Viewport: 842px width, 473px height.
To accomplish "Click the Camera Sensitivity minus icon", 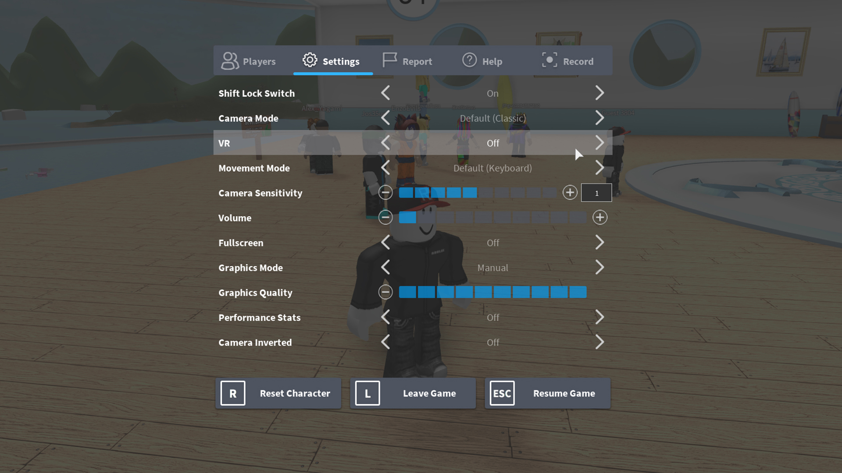I will [385, 192].
